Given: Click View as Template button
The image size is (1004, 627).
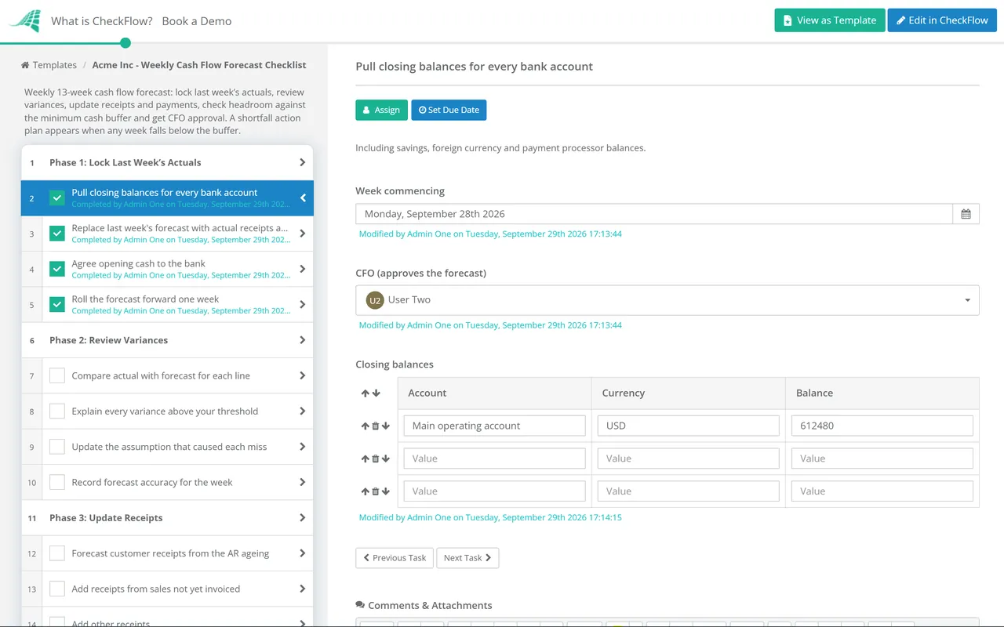Looking at the screenshot, I should click(830, 20).
